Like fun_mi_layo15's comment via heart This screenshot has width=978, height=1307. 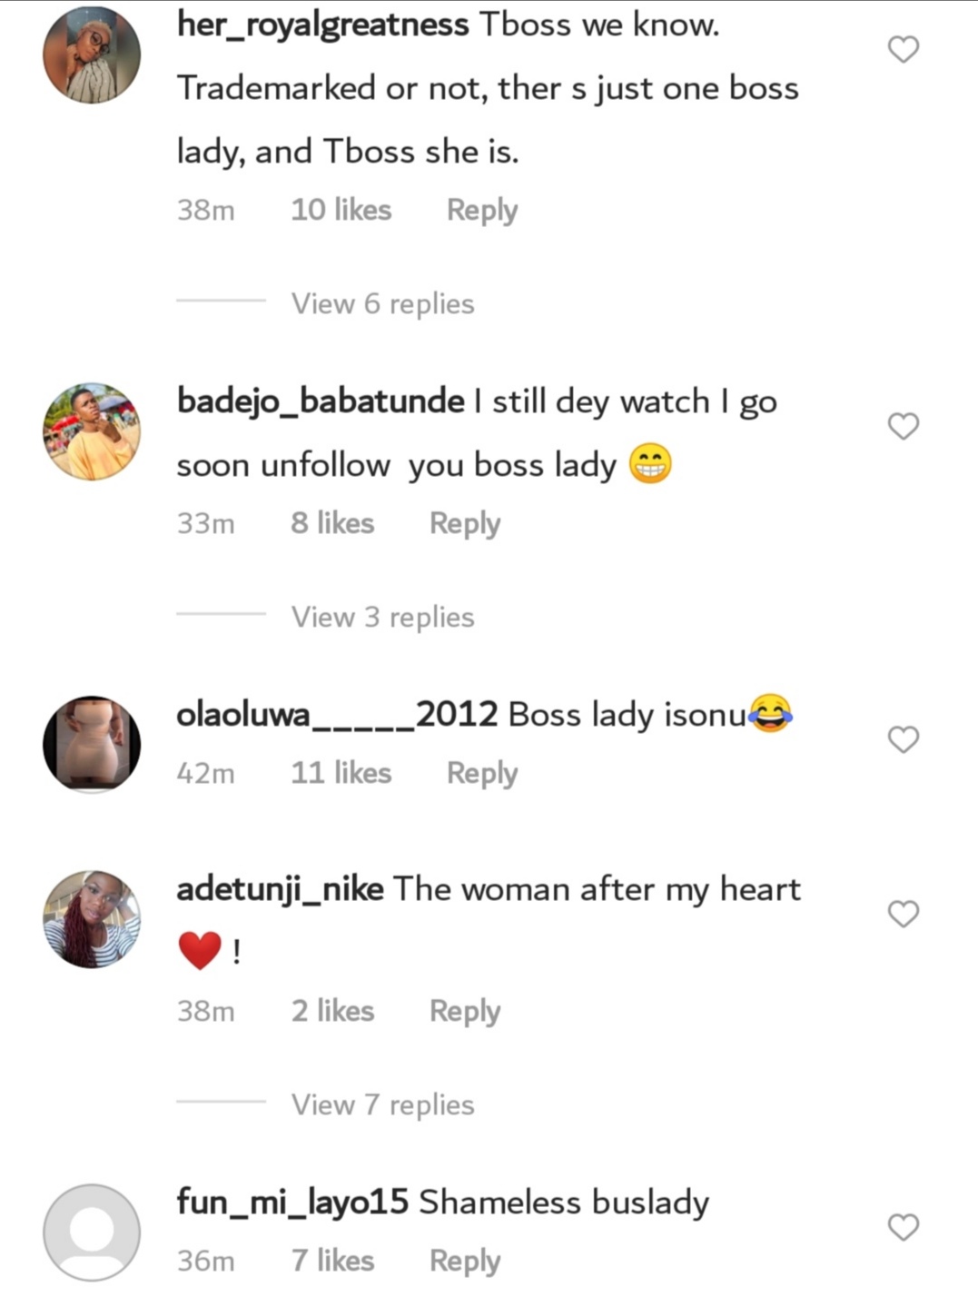[903, 1227]
